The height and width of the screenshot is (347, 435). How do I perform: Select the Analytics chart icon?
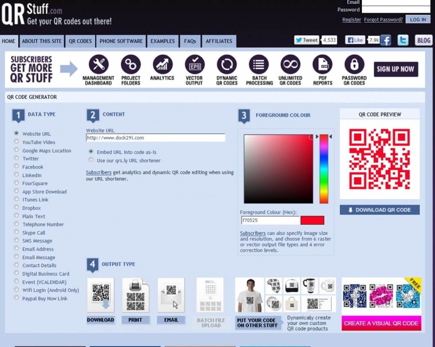[x=163, y=65]
